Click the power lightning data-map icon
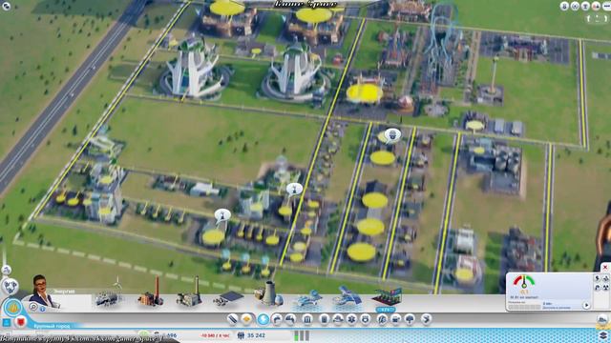This screenshot has height=343, width=611. pos(598,278)
